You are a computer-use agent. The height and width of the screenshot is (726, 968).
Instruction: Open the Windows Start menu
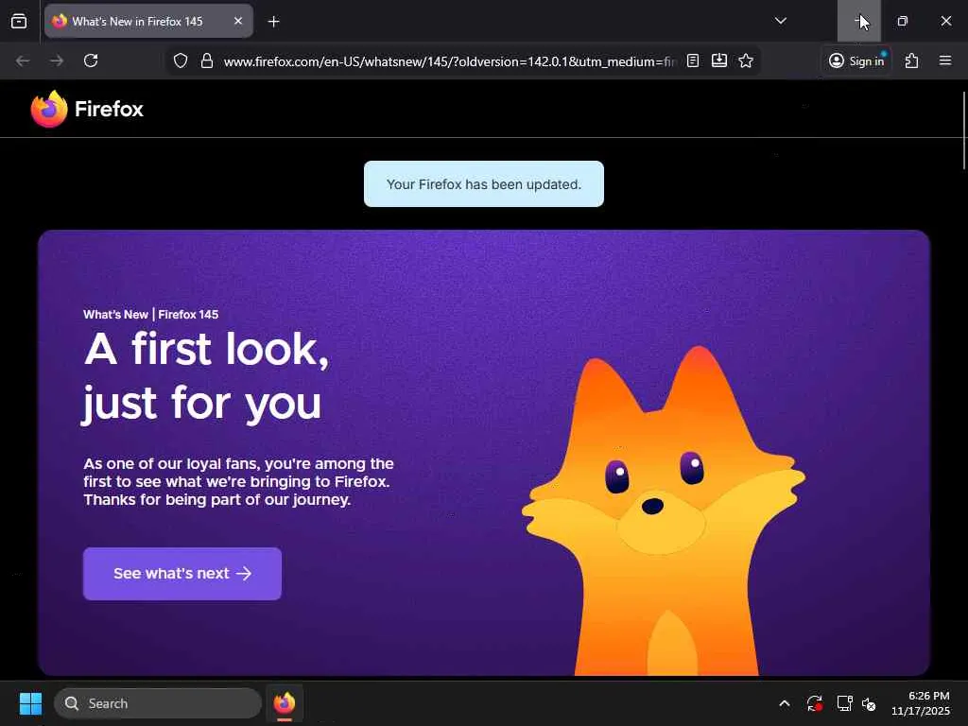click(30, 703)
